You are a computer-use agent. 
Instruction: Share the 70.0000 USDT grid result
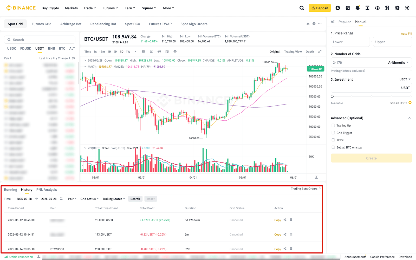(x=285, y=220)
